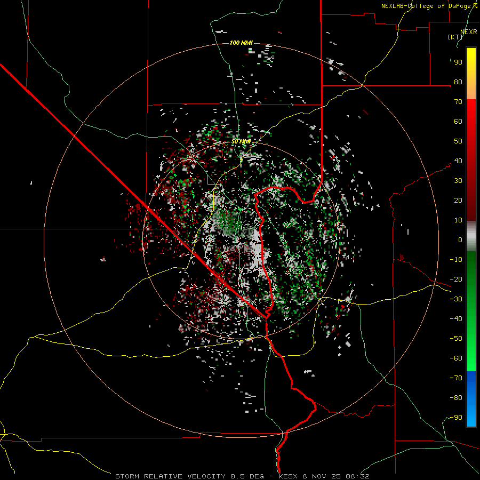Click the -30 value on velocity scale
Image resolution: width=480 pixels, height=480 pixels.
click(x=456, y=299)
